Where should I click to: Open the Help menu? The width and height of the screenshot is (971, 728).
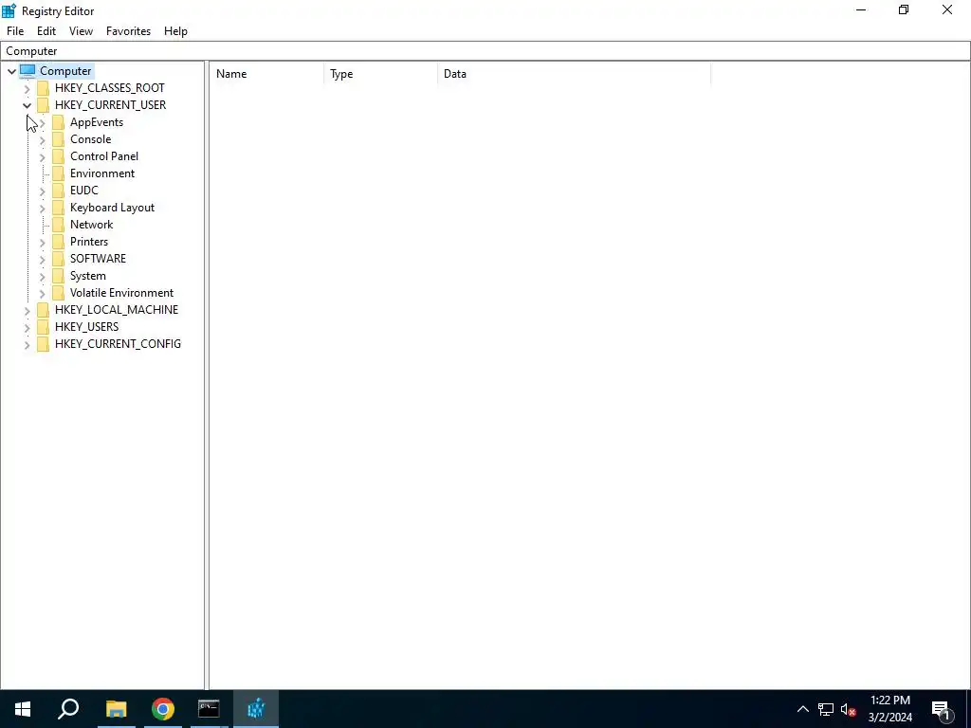coord(175,31)
